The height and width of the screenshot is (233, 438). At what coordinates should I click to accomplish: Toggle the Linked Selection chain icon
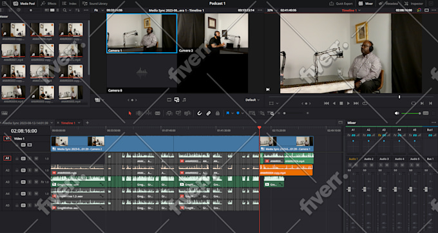[209, 113]
